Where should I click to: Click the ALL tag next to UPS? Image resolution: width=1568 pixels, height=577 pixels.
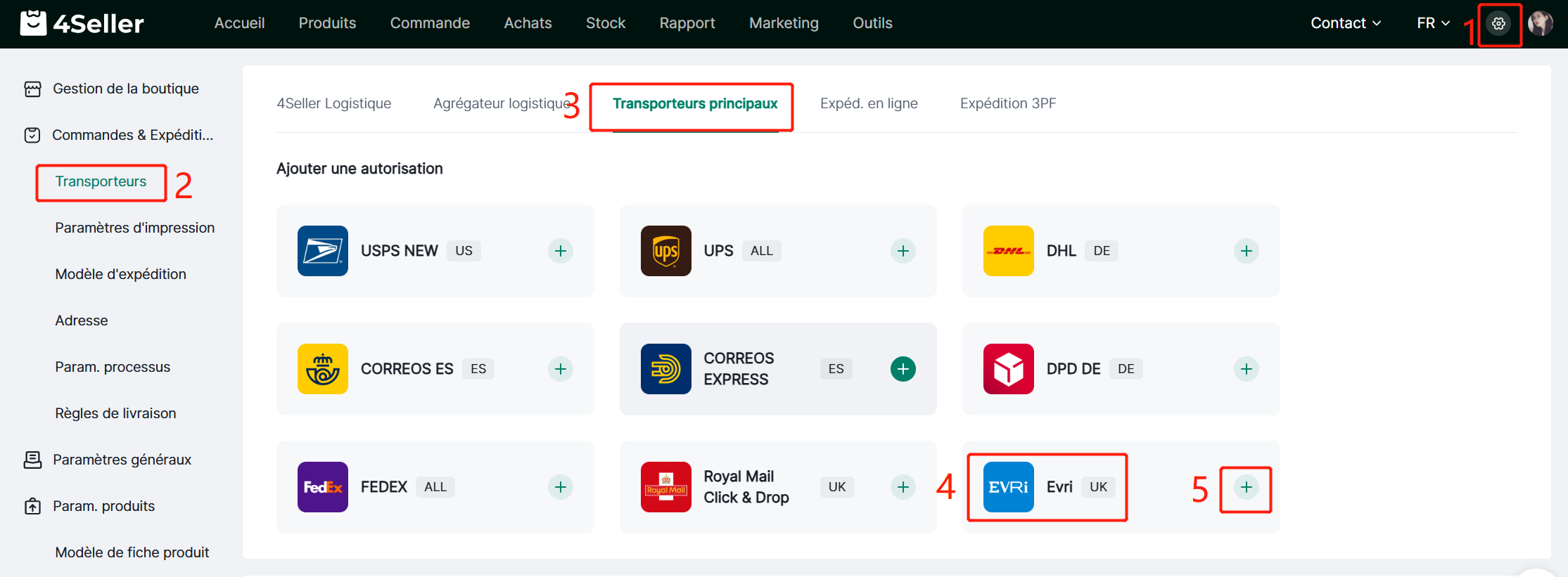762,251
